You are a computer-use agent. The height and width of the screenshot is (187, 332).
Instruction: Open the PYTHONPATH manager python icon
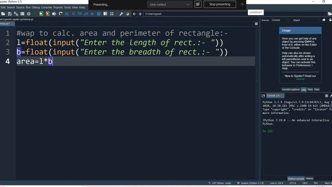point(128,14)
